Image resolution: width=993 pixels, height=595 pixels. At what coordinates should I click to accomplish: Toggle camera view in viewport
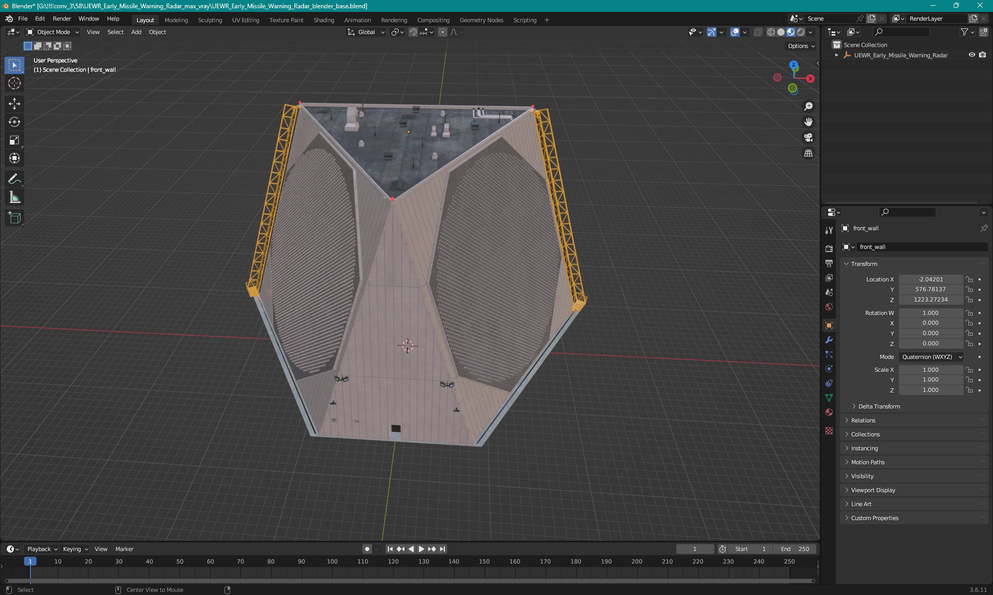click(x=808, y=137)
